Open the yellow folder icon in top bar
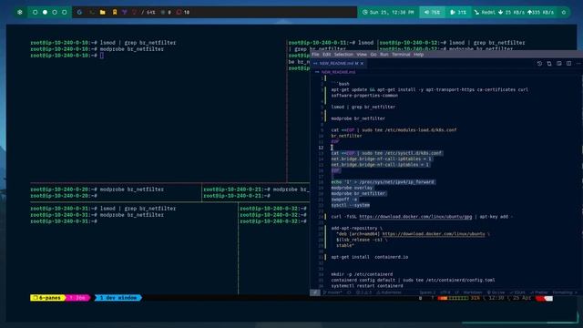Viewport: 583px width, 328px height. [x=103, y=12]
